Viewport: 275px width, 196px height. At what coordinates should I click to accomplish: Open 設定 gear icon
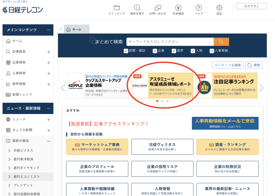tap(219, 8)
